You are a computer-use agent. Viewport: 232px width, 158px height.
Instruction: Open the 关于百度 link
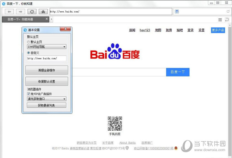[108, 143]
